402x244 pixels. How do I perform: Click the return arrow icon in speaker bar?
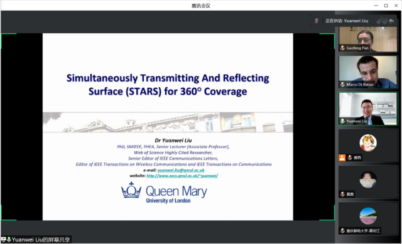(391, 21)
